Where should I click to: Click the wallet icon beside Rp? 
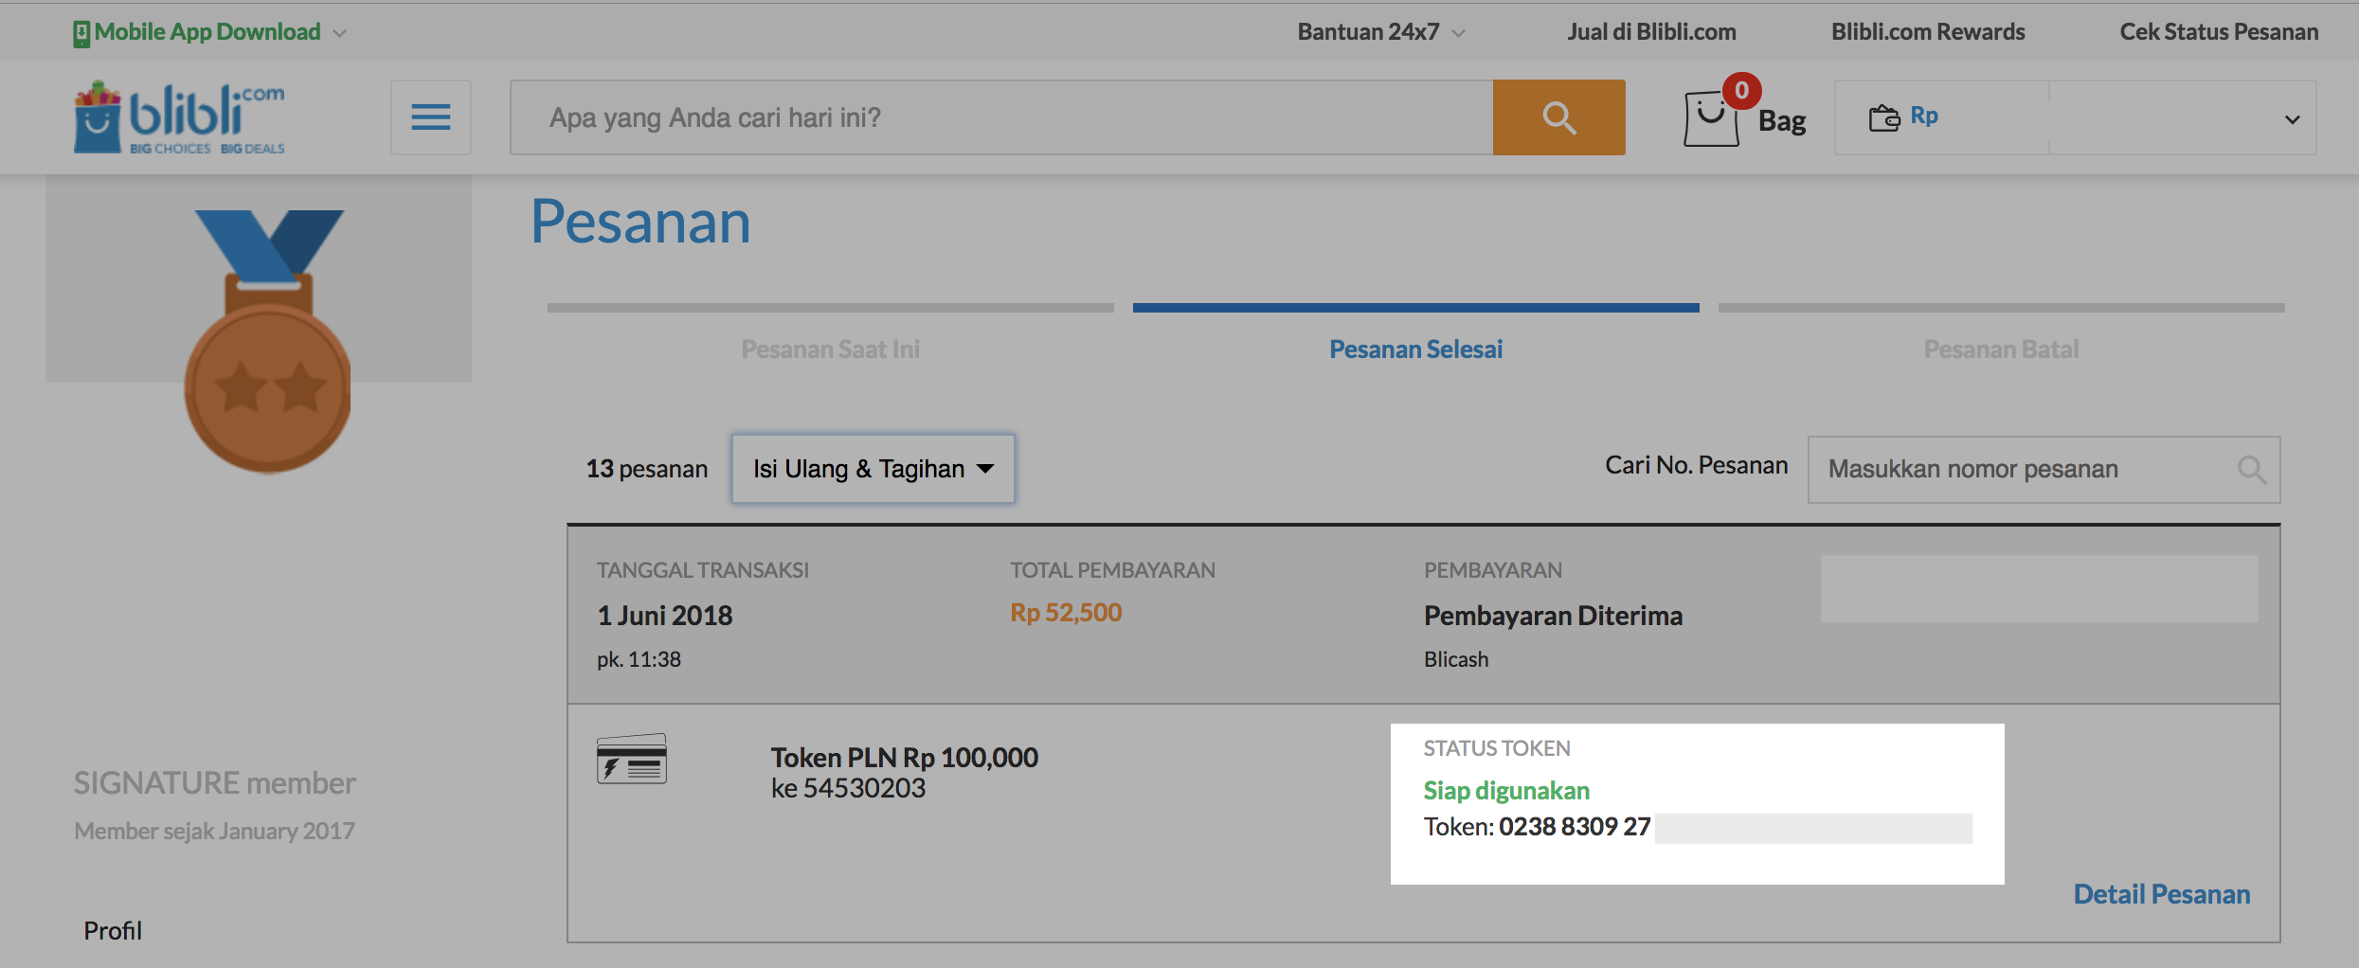point(1884,117)
